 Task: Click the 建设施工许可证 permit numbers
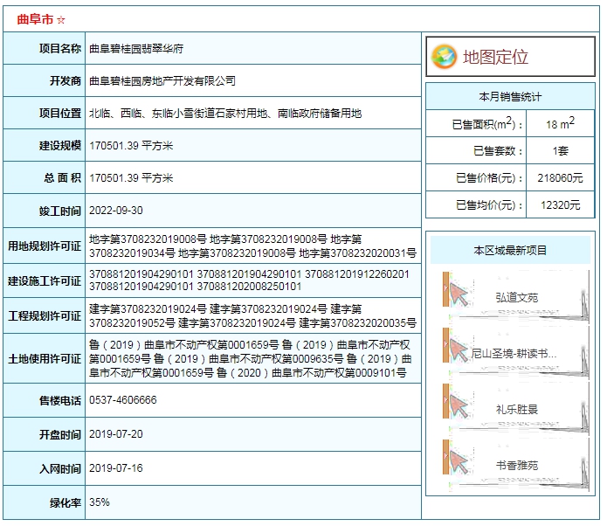(249, 280)
